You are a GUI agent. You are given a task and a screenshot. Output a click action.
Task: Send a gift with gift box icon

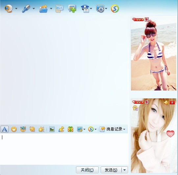tap(70, 129)
